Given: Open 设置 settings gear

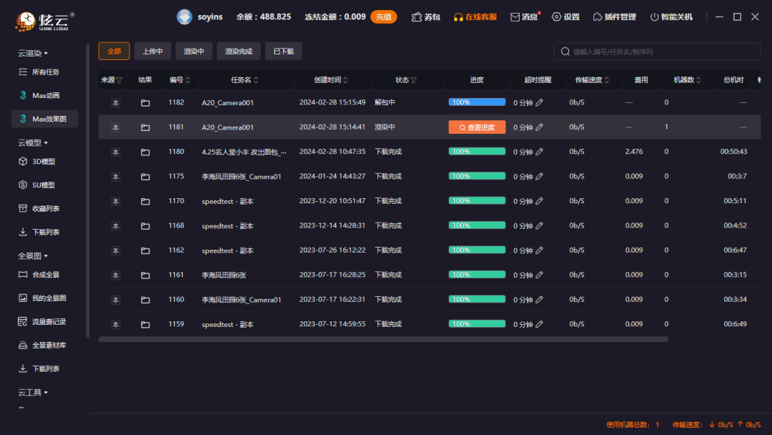Looking at the screenshot, I should pyautogui.click(x=556, y=17).
